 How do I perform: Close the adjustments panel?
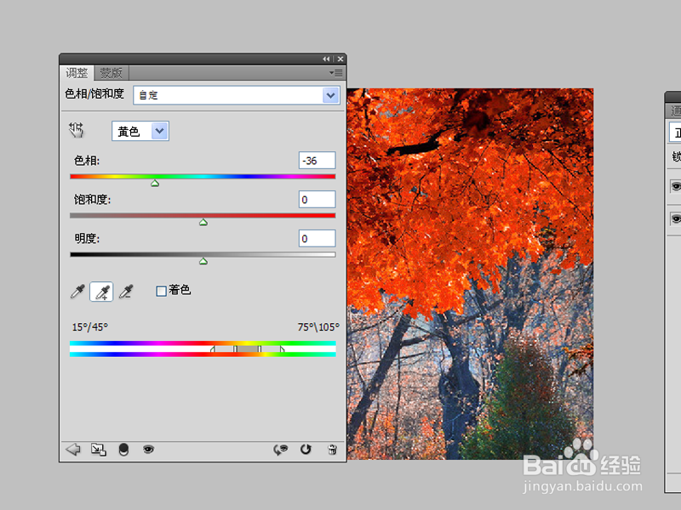click(340, 59)
